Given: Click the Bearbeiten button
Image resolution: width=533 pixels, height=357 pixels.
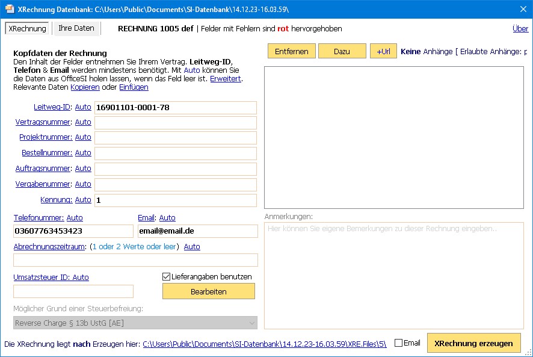Looking at the screenshot, I should click(x=208, y=291).
